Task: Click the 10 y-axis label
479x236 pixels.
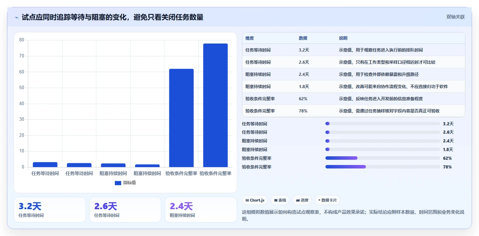Action: (x=22, y=151)
